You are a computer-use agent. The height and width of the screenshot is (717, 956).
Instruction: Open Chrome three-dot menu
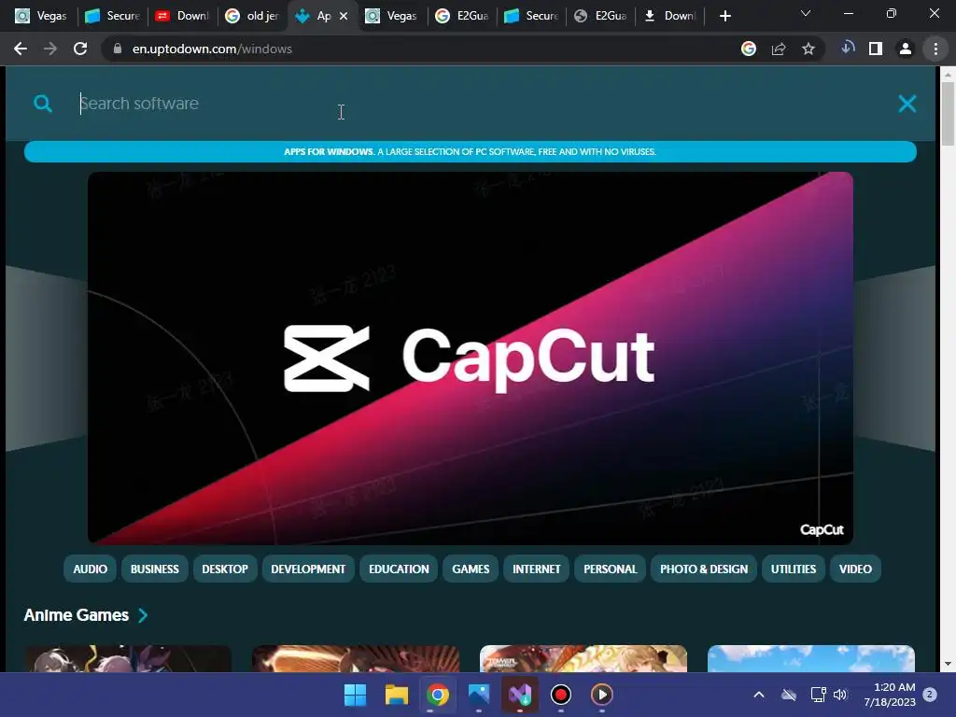(x=935, y=49)
